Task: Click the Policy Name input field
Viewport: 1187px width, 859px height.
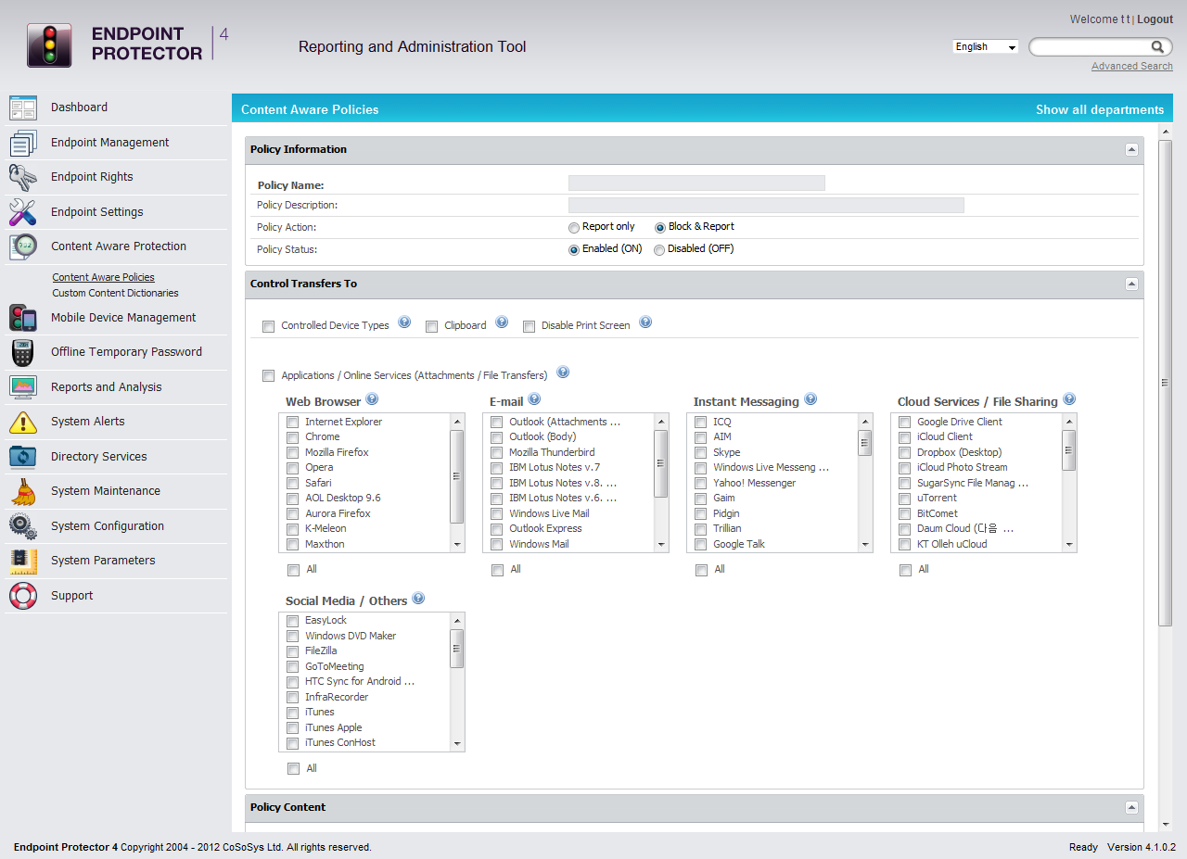Action: coord(696,183)
